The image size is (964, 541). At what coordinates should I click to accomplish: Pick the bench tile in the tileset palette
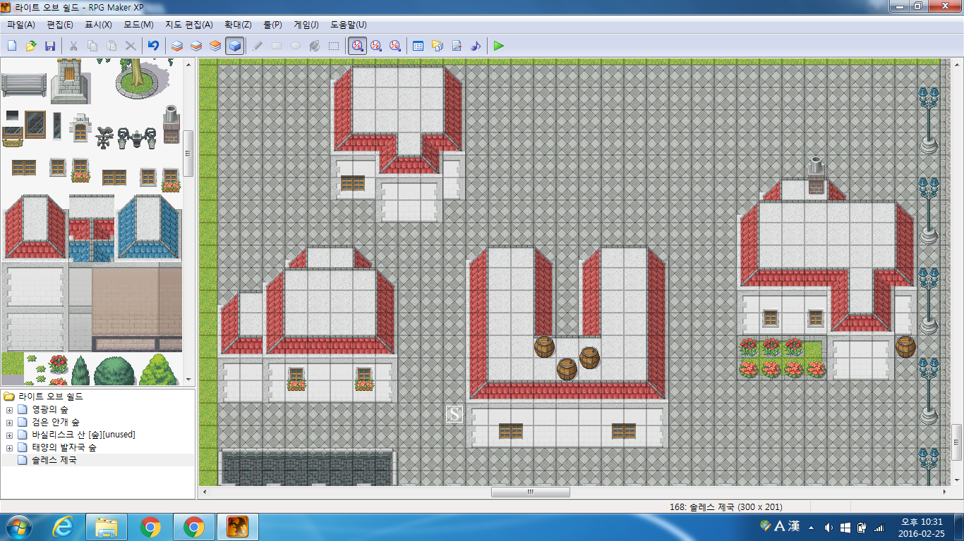23,85
